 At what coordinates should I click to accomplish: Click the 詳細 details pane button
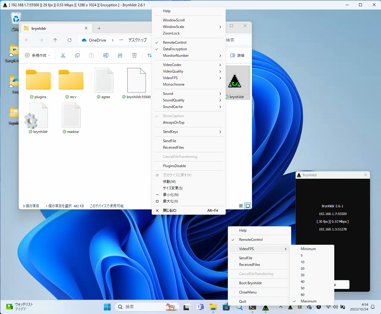click(x=237, y=55)
